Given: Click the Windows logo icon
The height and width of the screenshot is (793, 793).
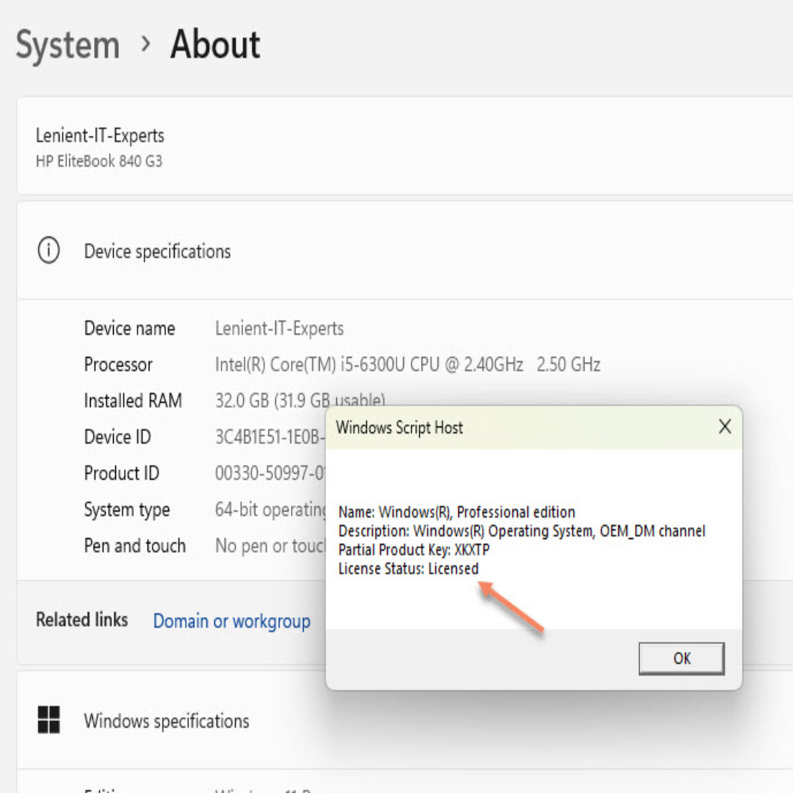Looking at the screenshot, I should coord(48,720).
